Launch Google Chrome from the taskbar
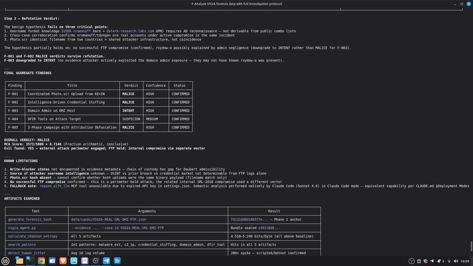 pyautogui.click(x=41, y=261)
